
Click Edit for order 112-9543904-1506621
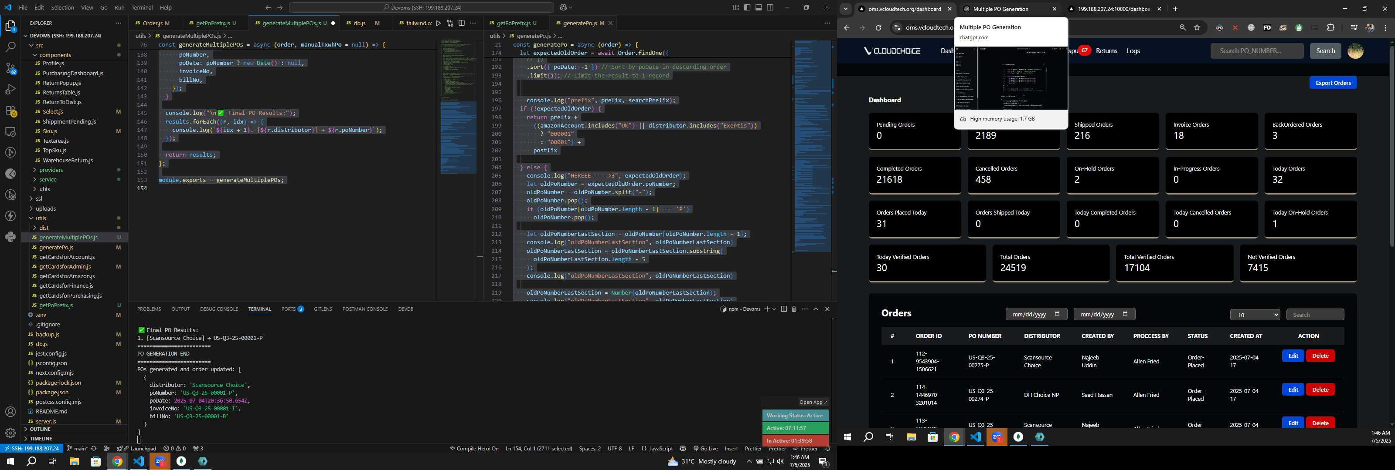coord(1293,356)
